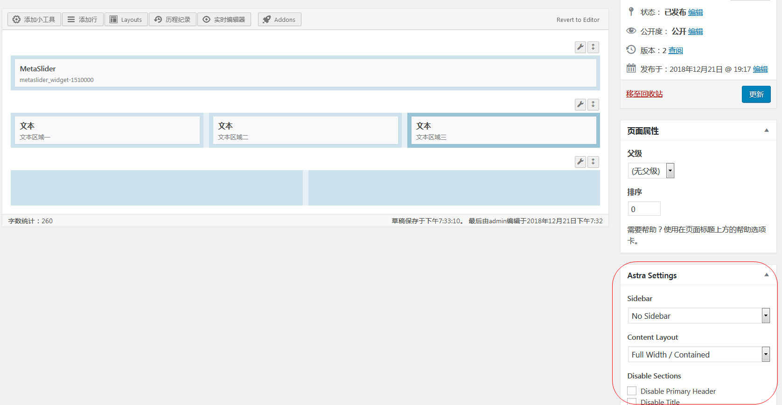Viewport: 782px width, 405px height.
Task: Enable Disable Primary Header checkbox
Action: click(x=632, y=391)
